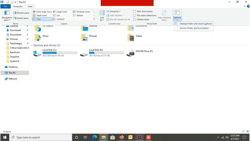This screenshot has height=141, width=250.
Task: Select Large icons layout
Action: [x=60, y=12]
